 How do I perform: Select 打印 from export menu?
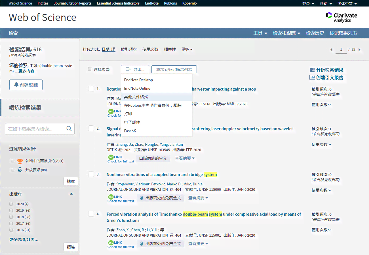tap(157, 114)
